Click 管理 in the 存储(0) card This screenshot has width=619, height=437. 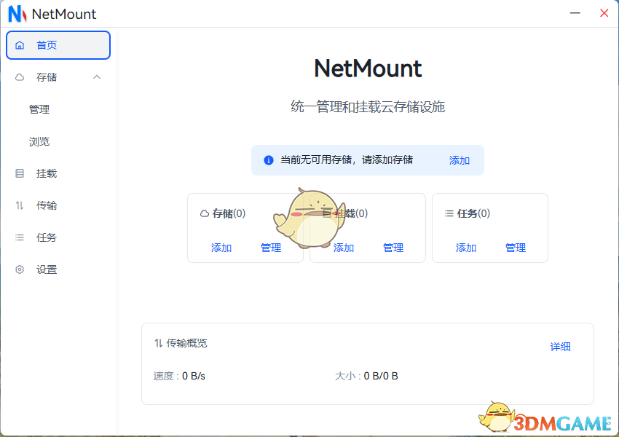click(x=271, y=248)
